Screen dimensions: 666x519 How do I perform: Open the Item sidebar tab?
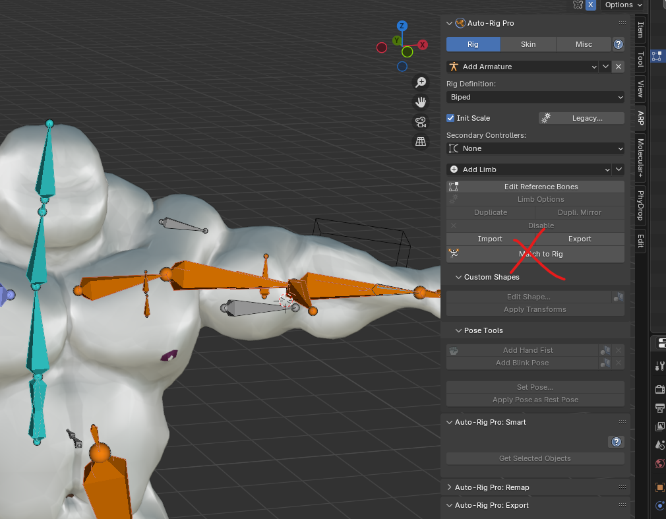coord(640,30)
